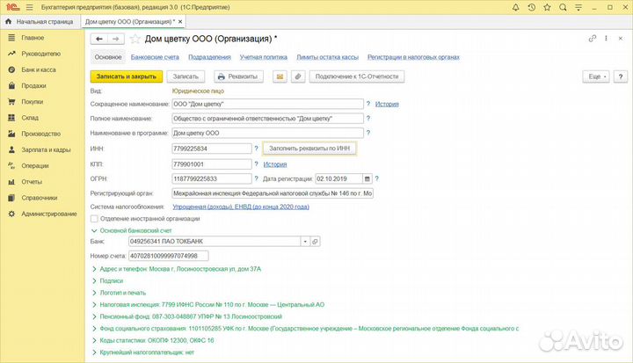This screenshot has width=633, height=363.
Task: Expand the Подписи section
Action: [x=112, y=280]
